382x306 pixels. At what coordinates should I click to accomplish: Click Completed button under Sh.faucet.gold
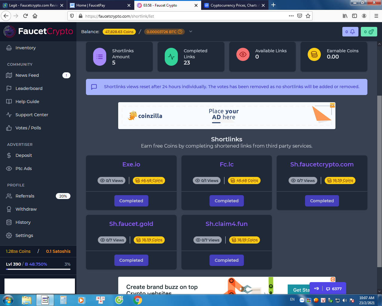click(x=131, y=260)
